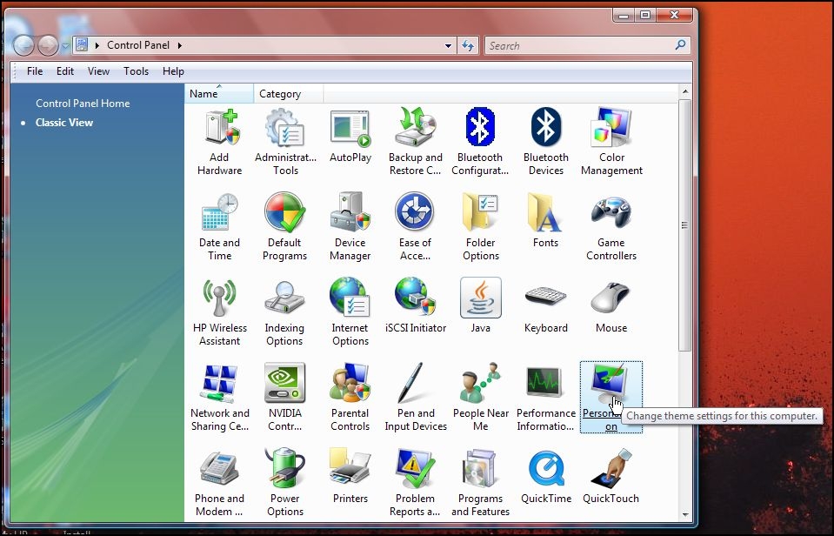
Task: Open the Personalization icon
Action: pyautogui.click(x=611, y=398)
